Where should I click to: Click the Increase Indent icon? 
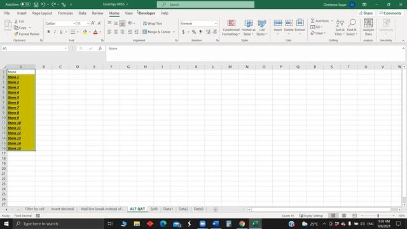(x=137, y=32)
